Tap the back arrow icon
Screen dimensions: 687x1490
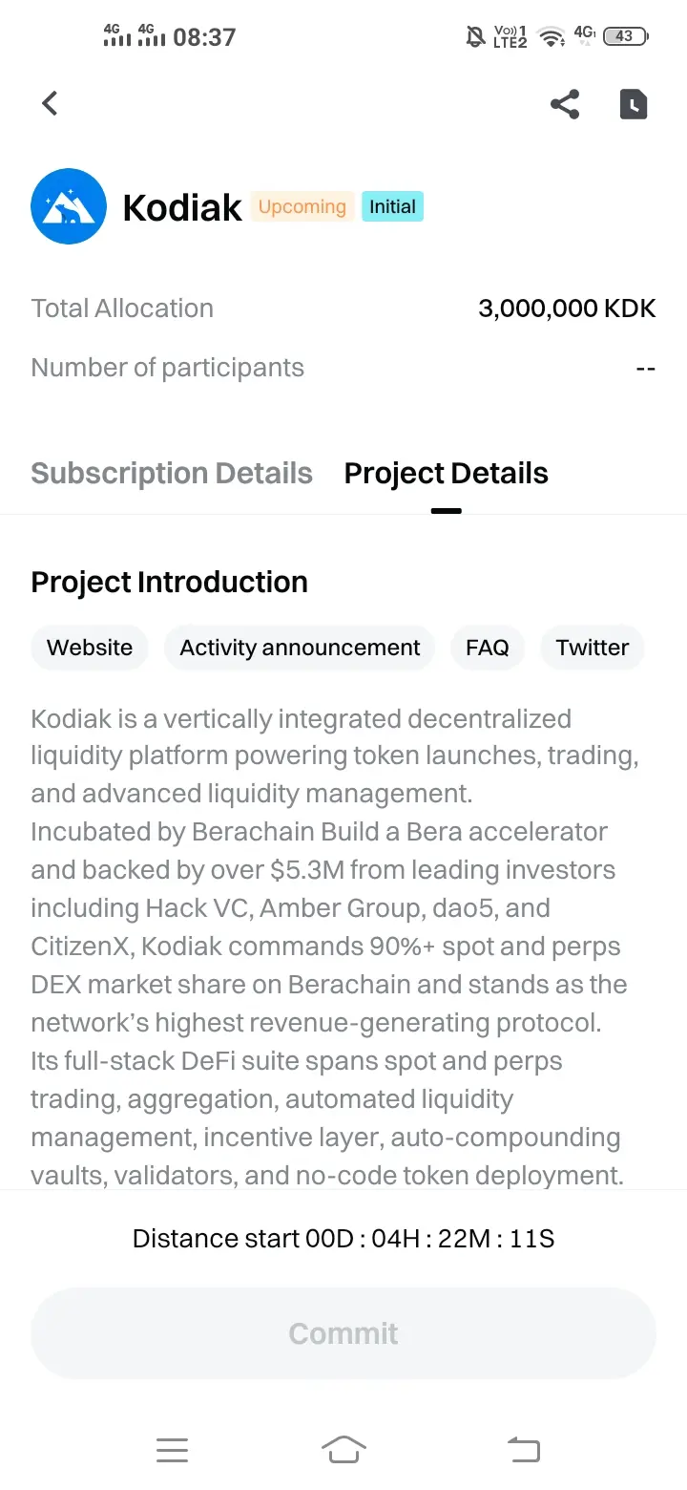[50, 103]
